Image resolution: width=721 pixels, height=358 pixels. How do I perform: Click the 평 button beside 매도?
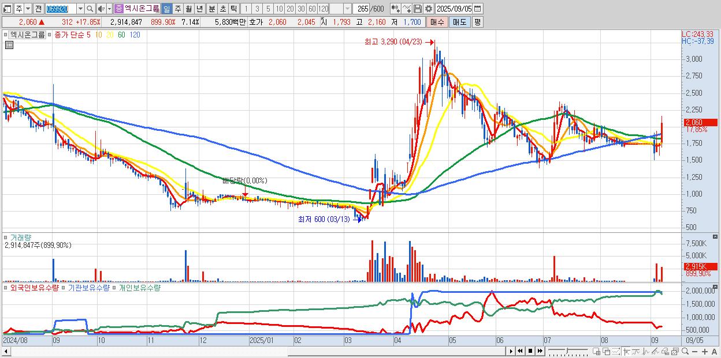(477, 22)
